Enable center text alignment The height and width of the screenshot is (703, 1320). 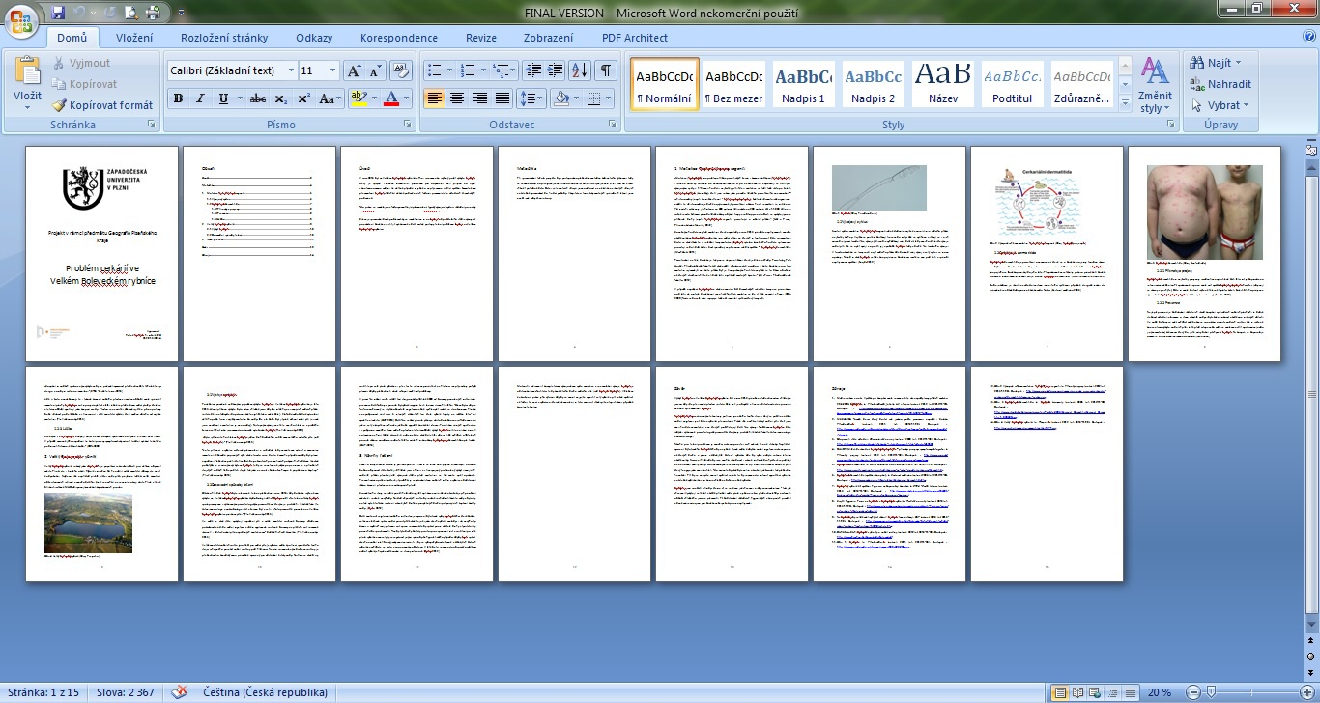click(x=456, y=98)
